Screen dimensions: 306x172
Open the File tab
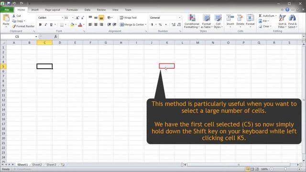7,10
